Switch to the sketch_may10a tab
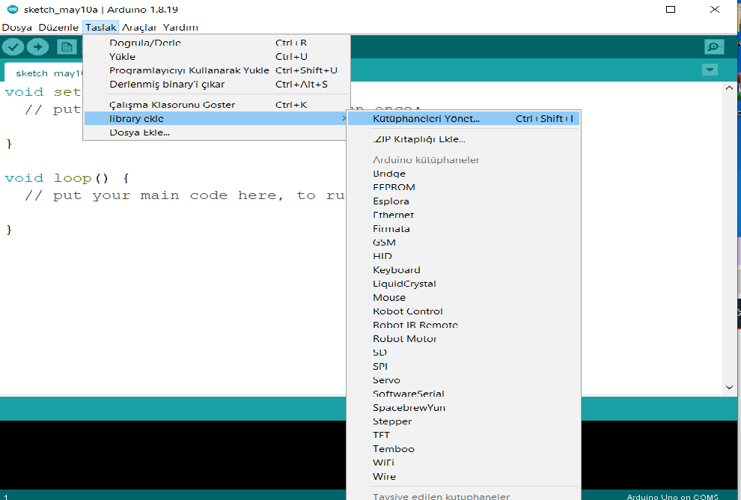The image size is (741, 500). click(43, 73)
